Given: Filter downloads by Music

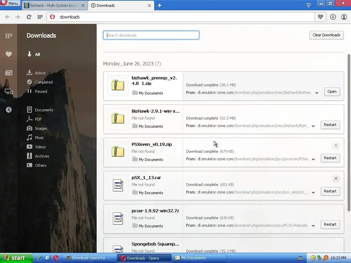Looking at the screenshot, I should coord(35,138).
